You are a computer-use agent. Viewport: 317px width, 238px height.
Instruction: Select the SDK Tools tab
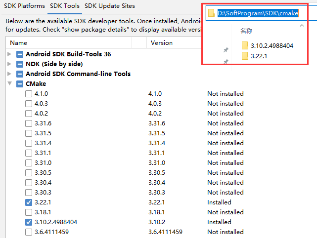click(65, 6)
